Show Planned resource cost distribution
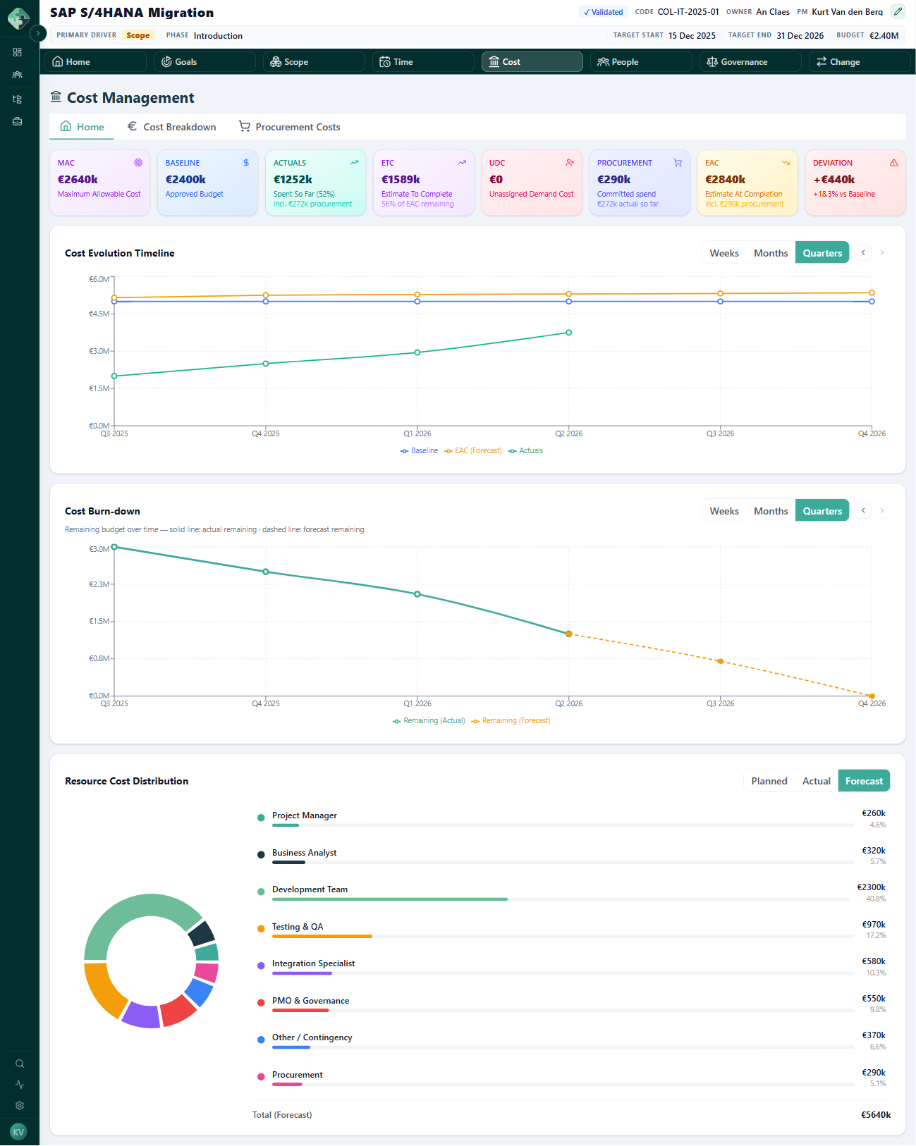The height and width of the screenshot is (1146, 916). click(x=769, y=781)
